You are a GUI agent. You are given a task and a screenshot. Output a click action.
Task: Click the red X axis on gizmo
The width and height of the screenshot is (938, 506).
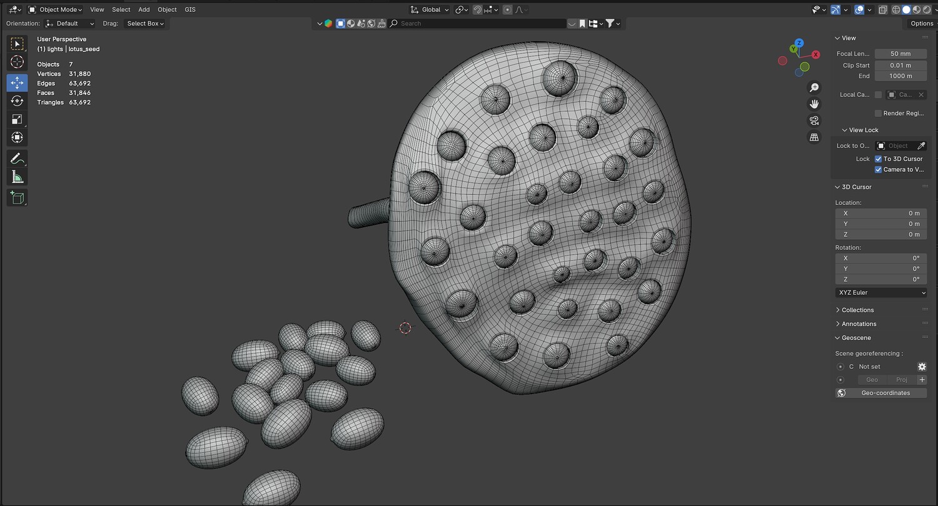click(x=816, y=54)
